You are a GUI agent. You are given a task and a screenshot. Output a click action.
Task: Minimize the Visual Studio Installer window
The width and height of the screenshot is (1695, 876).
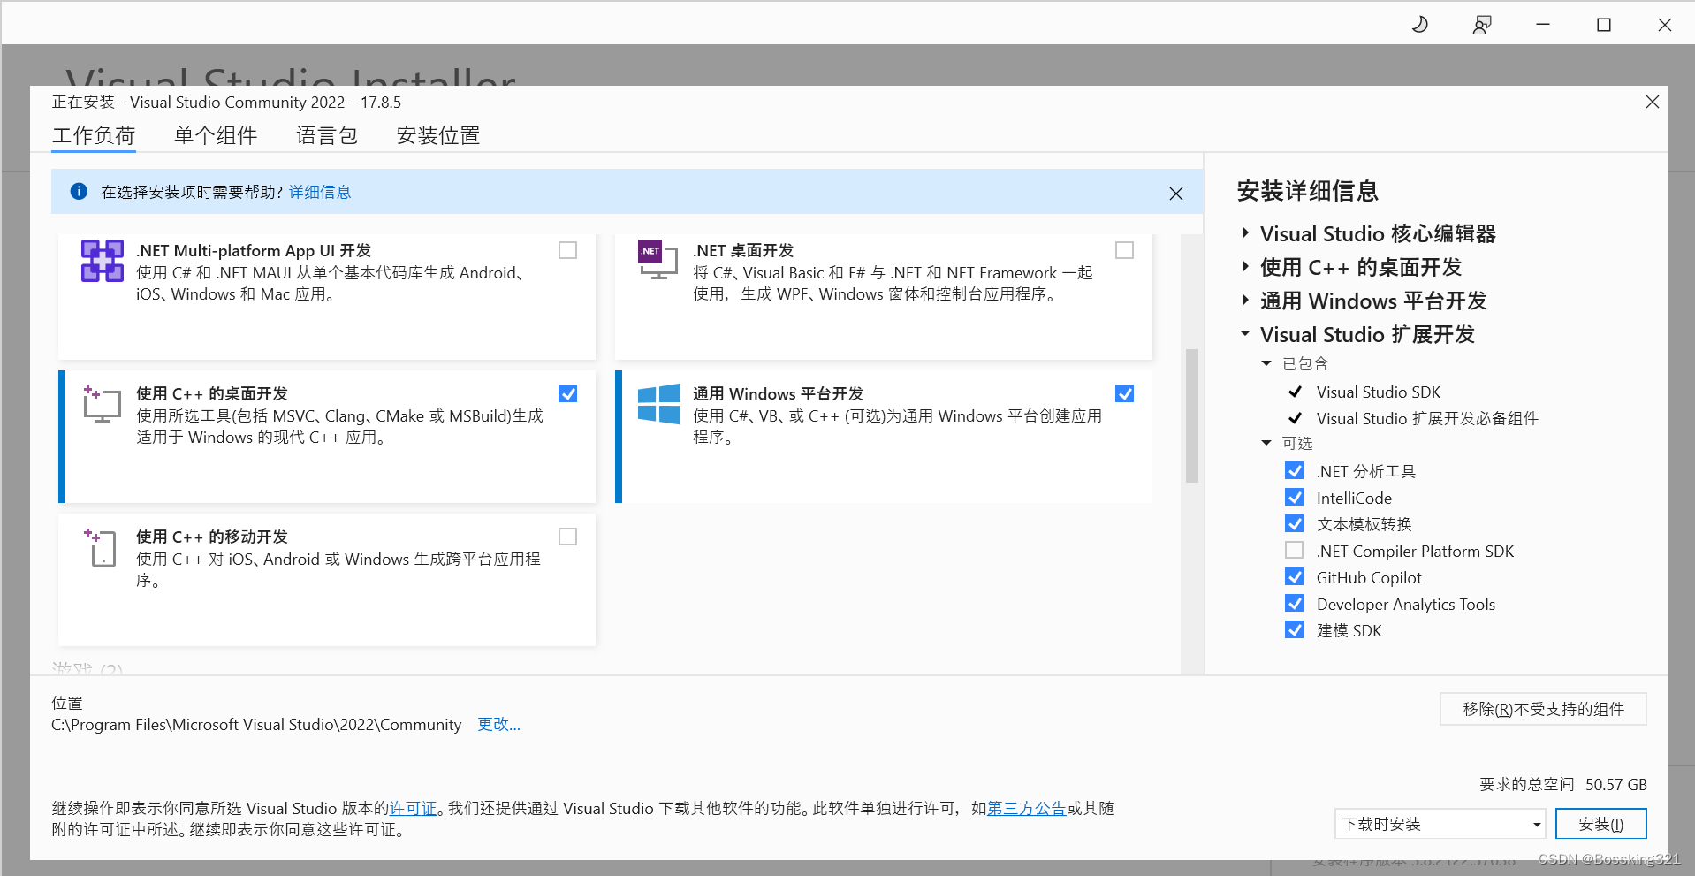click(1543, 24)
